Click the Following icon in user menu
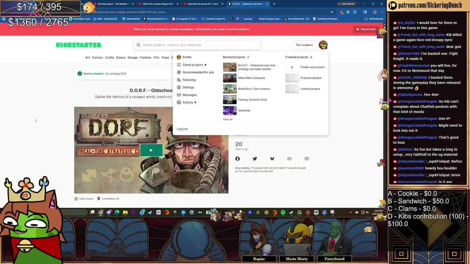 (x=179, y=80)
